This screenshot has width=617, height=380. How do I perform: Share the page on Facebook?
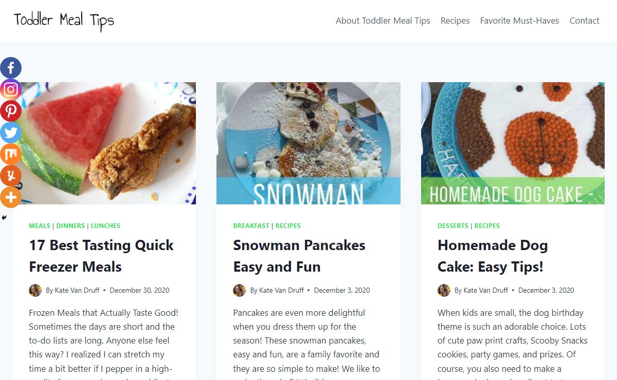pyautogui.click(x=11, y=68)
